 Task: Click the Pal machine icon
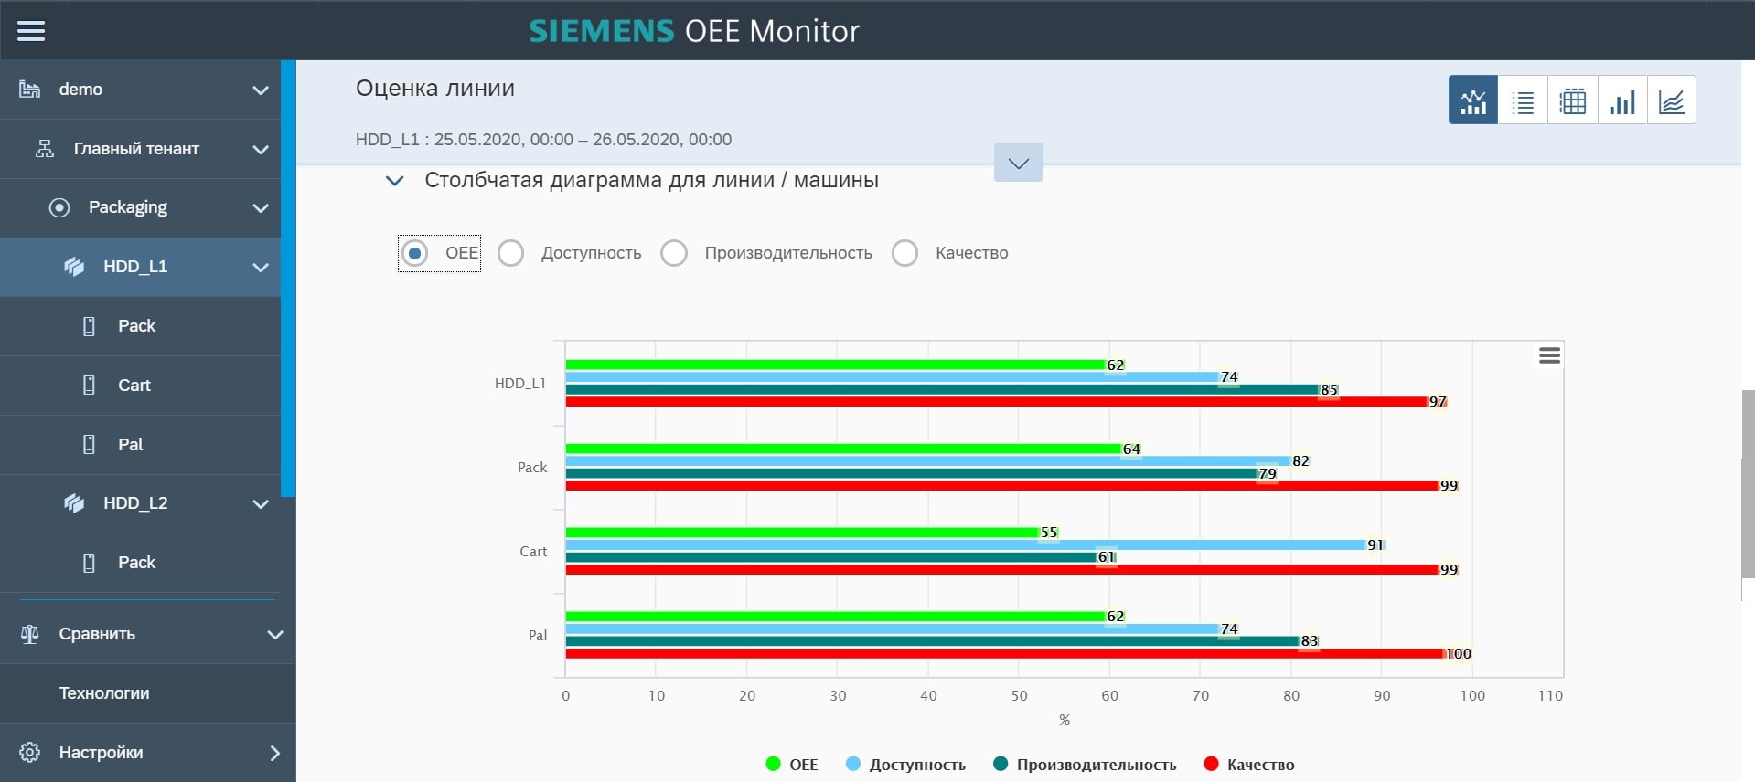click(89, 445)
